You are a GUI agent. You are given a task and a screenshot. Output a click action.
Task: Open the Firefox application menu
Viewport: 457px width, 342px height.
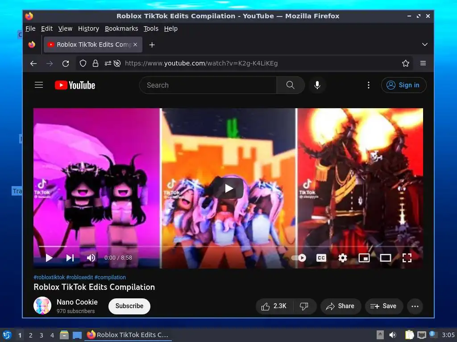[423, 63]
